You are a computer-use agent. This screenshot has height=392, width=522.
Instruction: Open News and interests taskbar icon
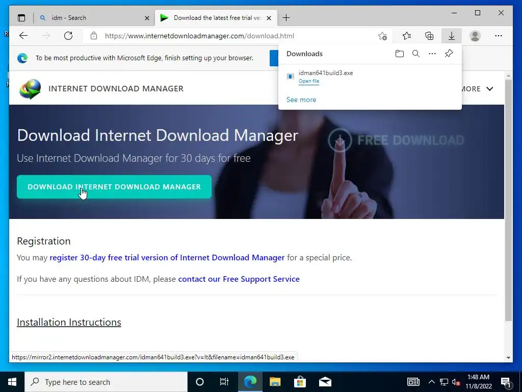[413, 382]
